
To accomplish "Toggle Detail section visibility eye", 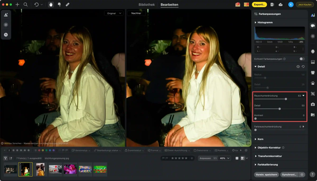I will (x=298, y=66).
